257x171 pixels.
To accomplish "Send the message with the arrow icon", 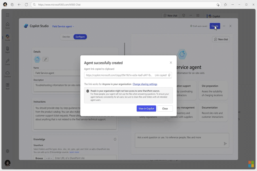I will 225,143.
